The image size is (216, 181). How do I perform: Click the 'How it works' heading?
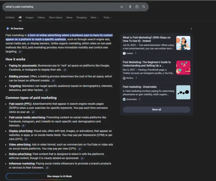(15, 59)
